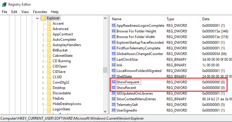Viewport: 232px width, 122px height.
Task: Click the tree pane scroll up arrow
Action: [x=105, y=18]
